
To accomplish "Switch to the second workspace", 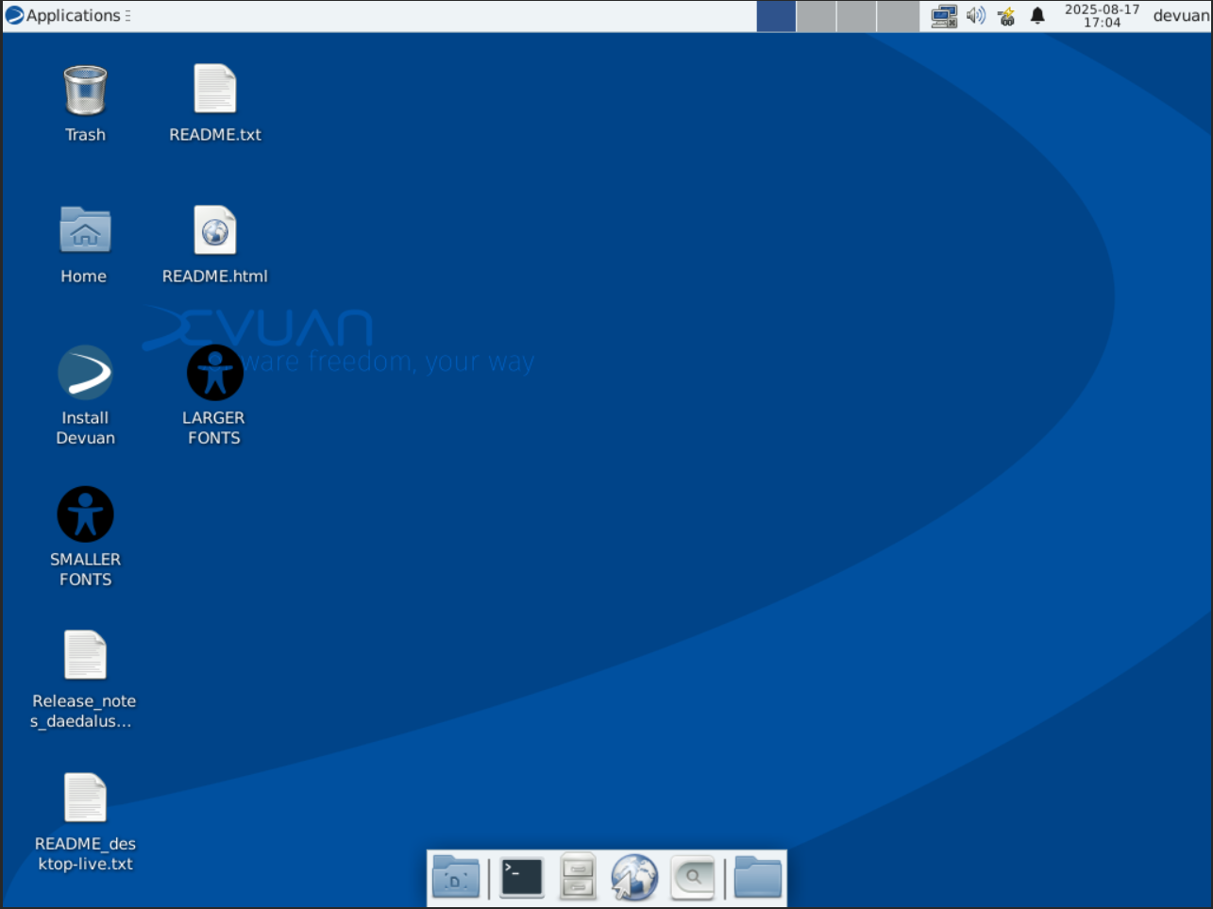I will (817, 16).
